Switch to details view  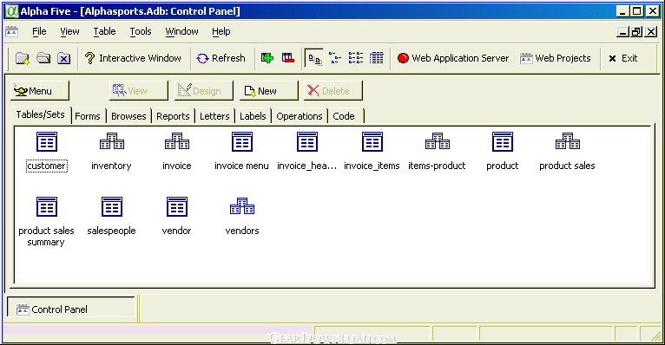click(x=376, y=58)
